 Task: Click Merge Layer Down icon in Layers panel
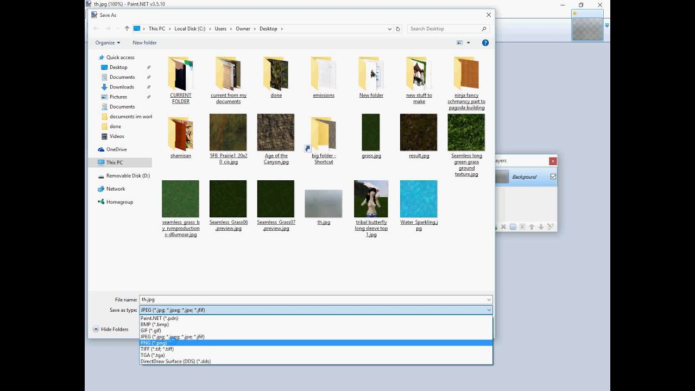tap(522, 227)
